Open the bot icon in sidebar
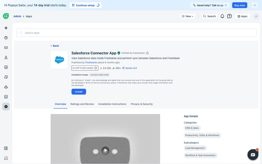 pyautogui.click(x=6, y=87)
